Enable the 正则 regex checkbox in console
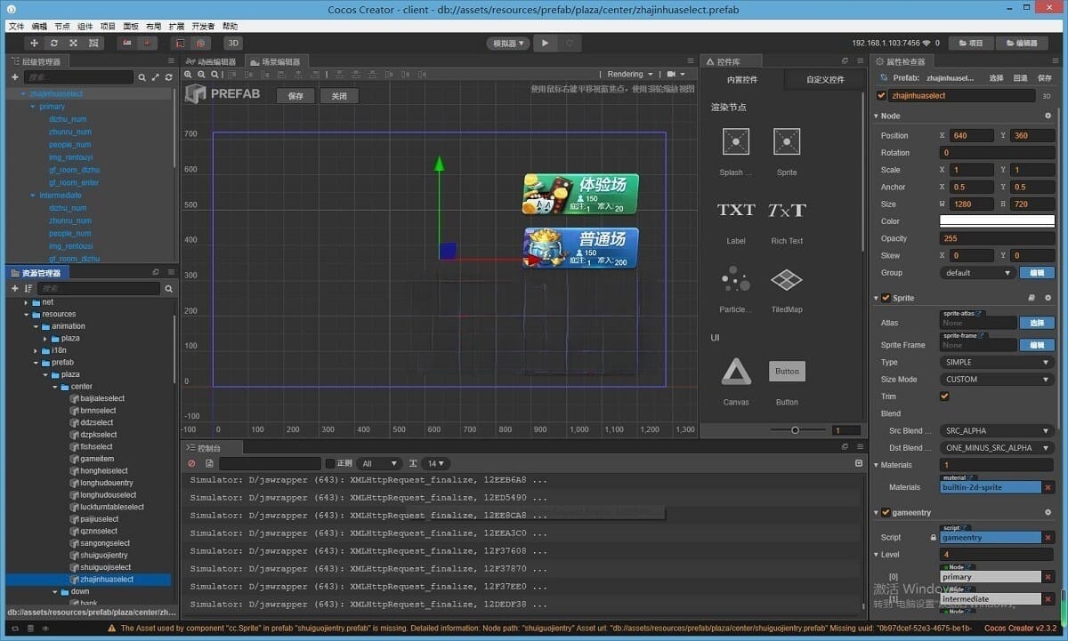This screenshot has width=1068, height=641. tap(330, 463)
